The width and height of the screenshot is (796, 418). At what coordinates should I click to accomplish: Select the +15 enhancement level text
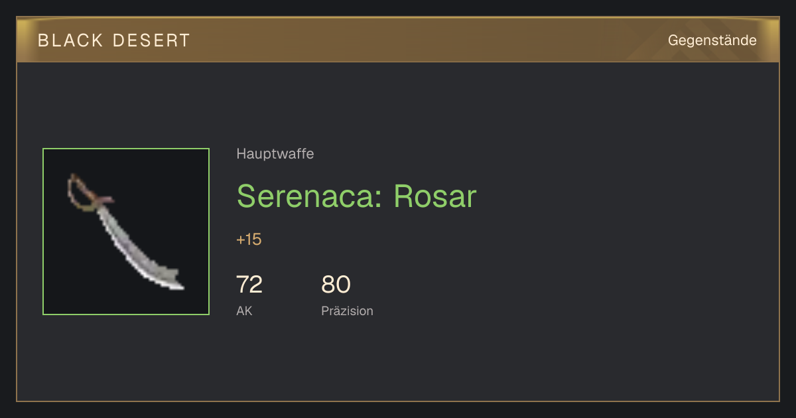point(249,240)
